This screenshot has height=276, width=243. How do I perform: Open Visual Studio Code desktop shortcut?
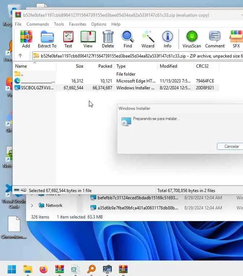click(x=14, y=196)
